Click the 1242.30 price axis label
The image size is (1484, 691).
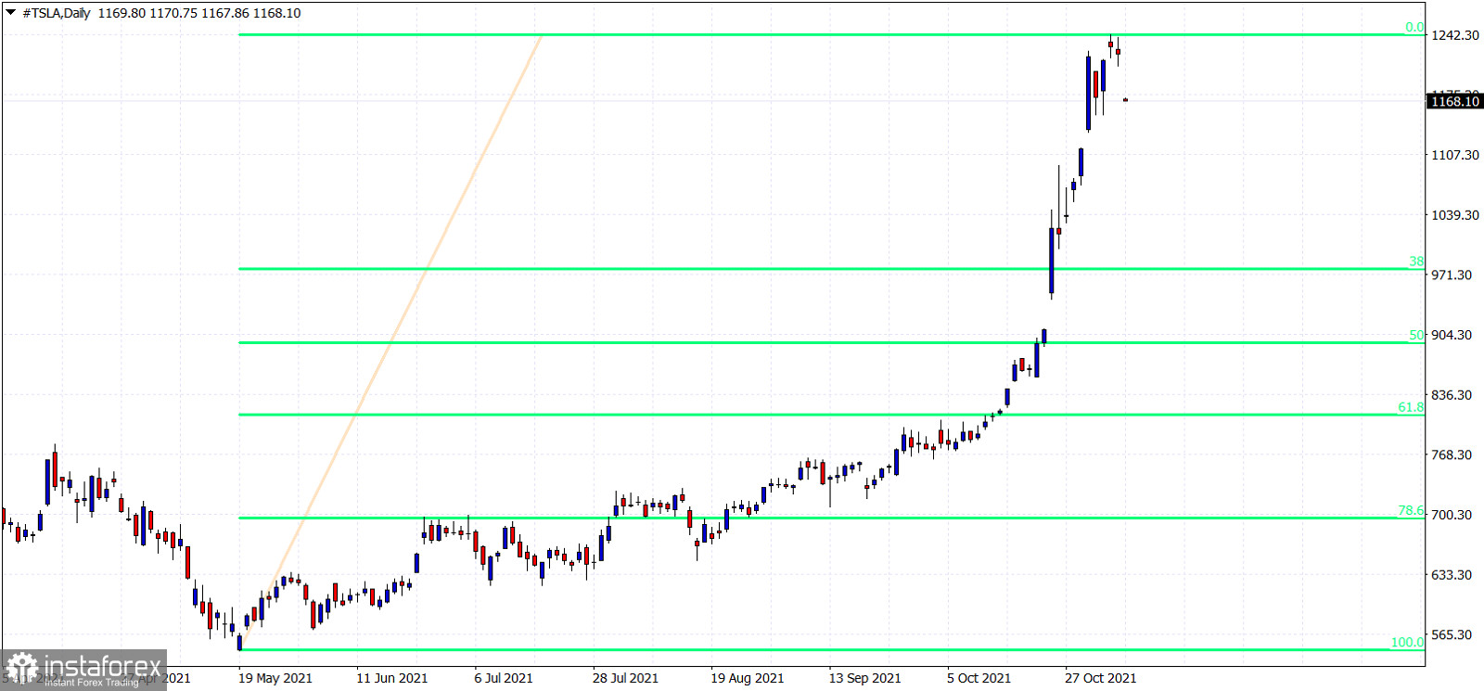[1455, 35]
